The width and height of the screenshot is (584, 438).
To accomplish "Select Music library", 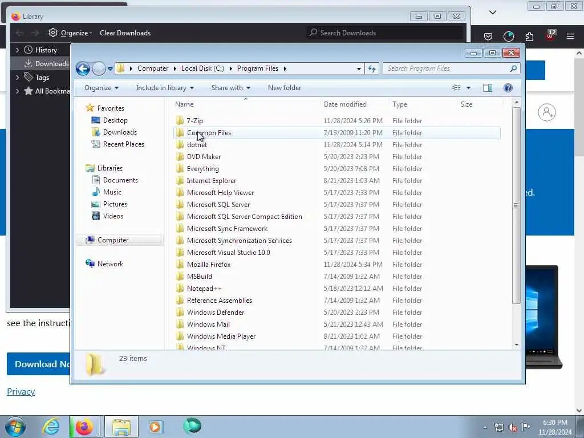I will tap(112, 192).
